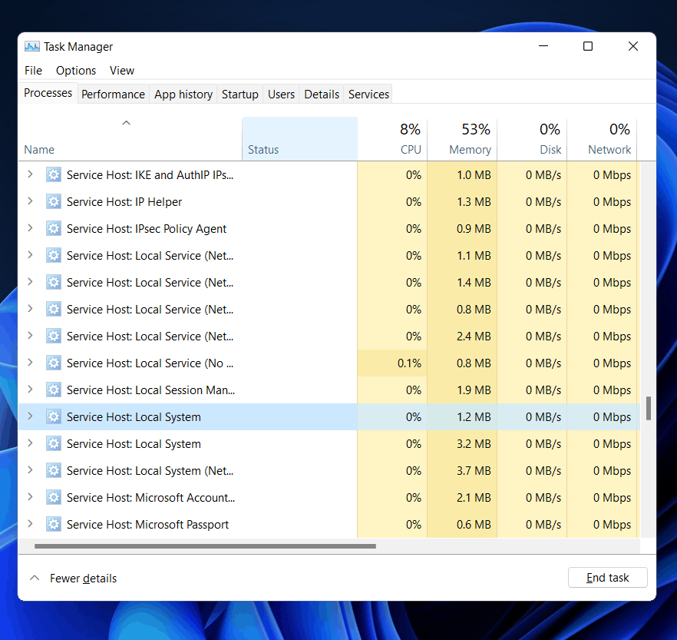Click gear icon of Microsoft Account service

point(53,498)
